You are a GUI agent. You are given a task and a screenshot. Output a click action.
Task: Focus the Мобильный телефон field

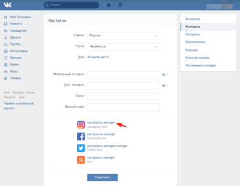(x=123, y=74)
